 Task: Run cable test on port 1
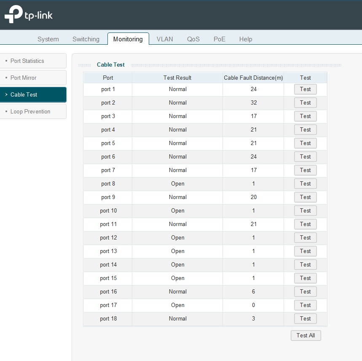[305, 89]
